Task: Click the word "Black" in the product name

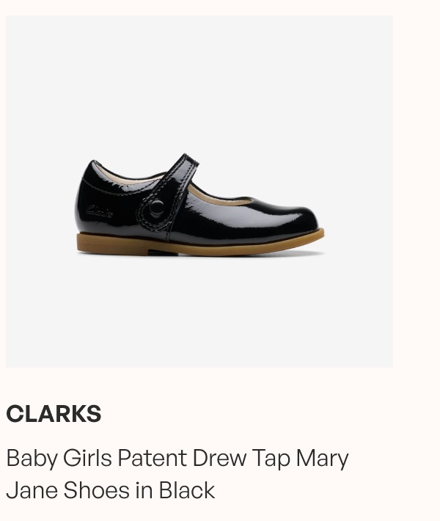Action: pyautogui.click(x=187, y=490)
